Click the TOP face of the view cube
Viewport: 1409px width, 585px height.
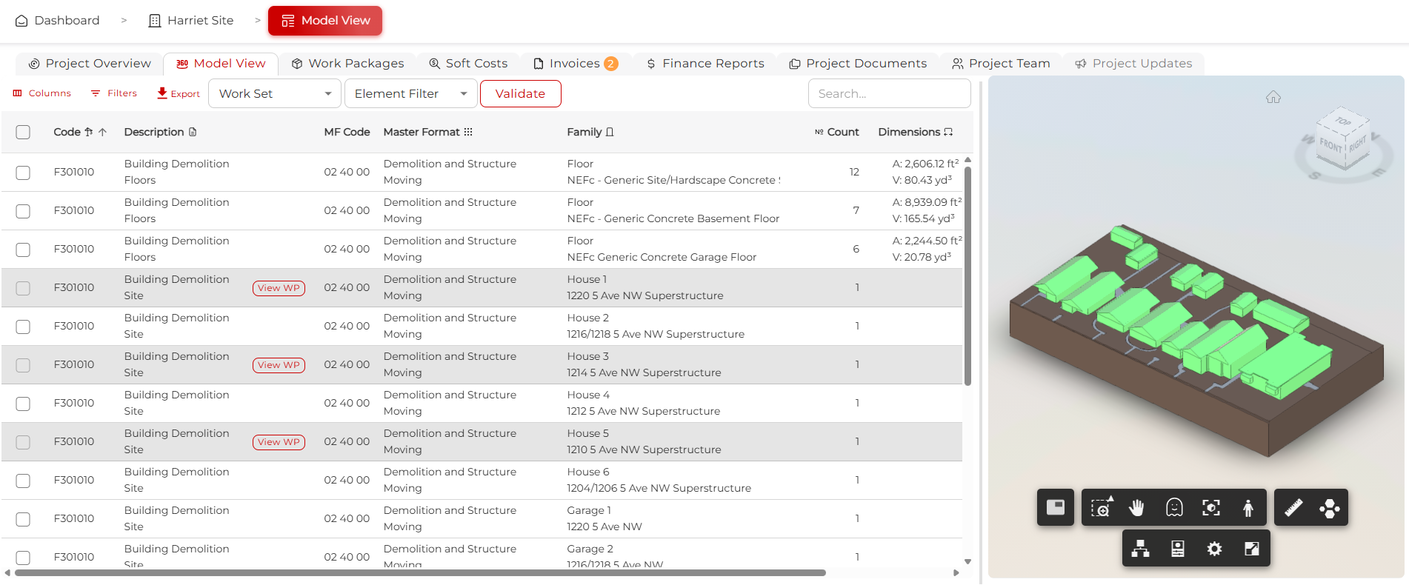tap(1343, 121)
